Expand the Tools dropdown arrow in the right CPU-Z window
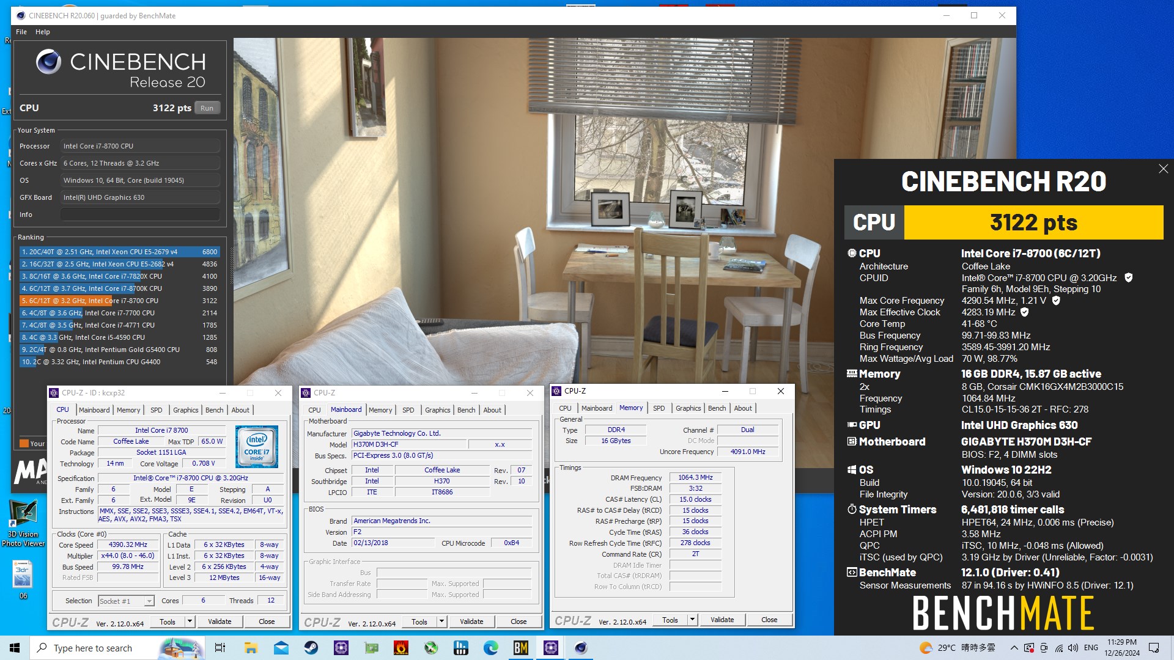1174x660 pixels. (x=692, y=620)
